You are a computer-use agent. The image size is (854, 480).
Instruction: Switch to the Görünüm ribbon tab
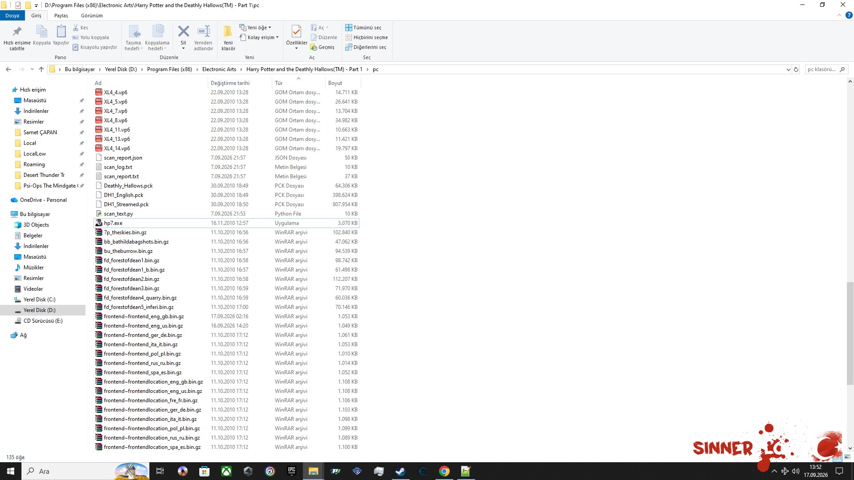pyautogui.click(x=92, y=16)
